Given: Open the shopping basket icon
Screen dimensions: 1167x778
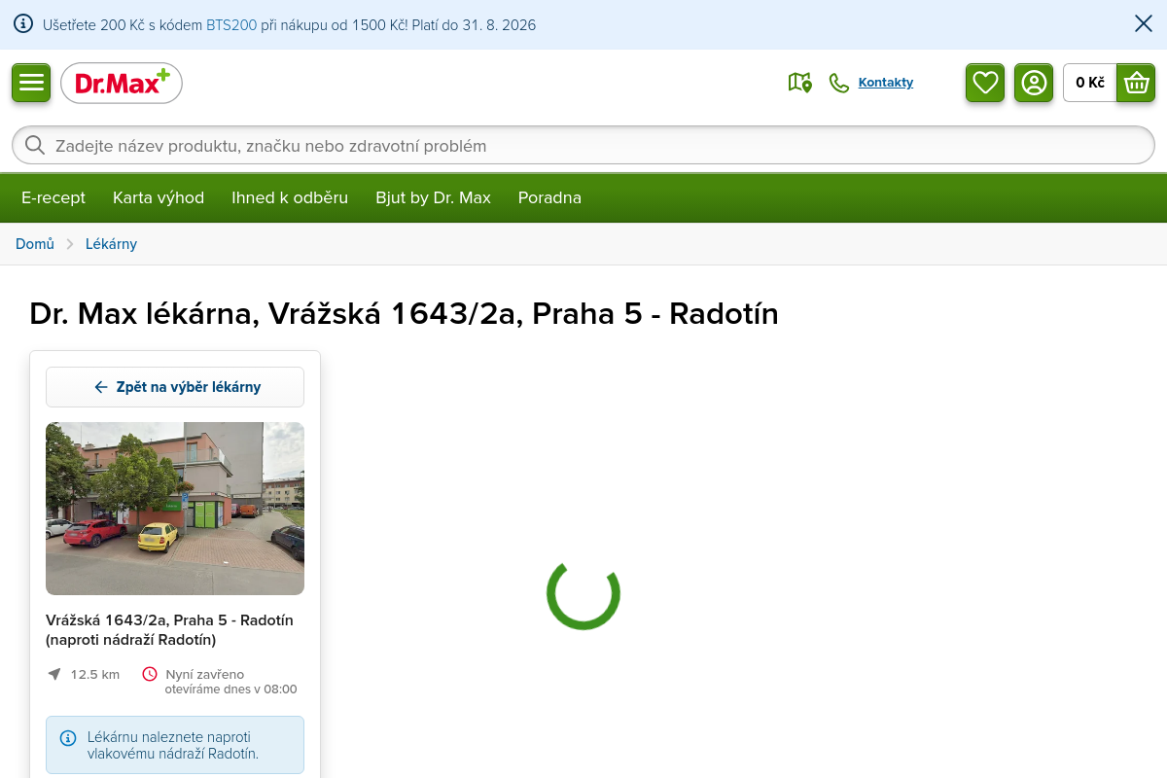Looking at the screenshot, I should click(1136, 83).
